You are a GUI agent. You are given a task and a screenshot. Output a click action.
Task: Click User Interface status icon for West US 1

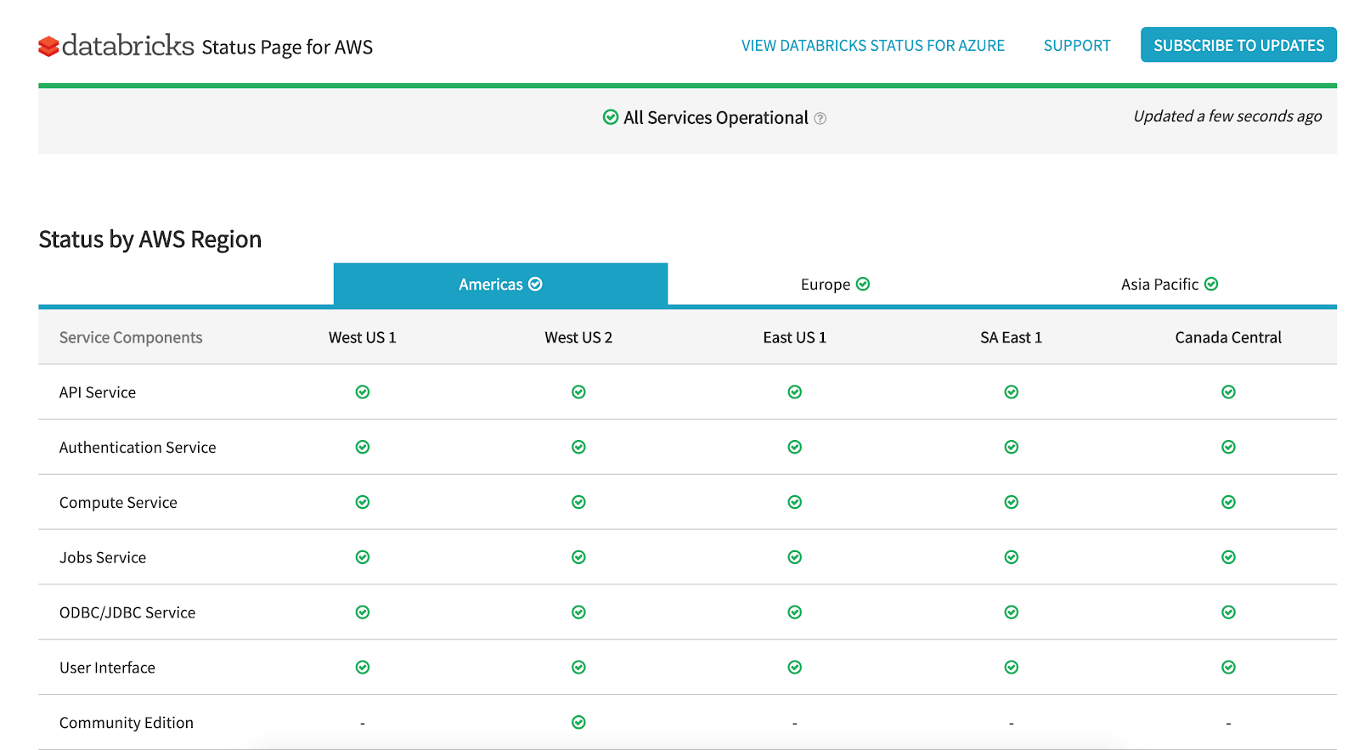click(x=363, y=668)
